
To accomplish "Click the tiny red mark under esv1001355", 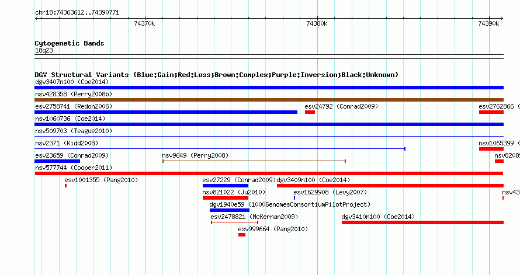I will point(65,186).
